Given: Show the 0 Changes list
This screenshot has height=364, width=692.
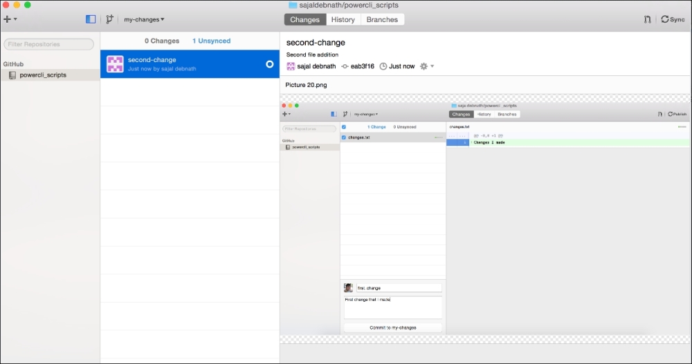Looking at the screenshot, I should (162, 41).
